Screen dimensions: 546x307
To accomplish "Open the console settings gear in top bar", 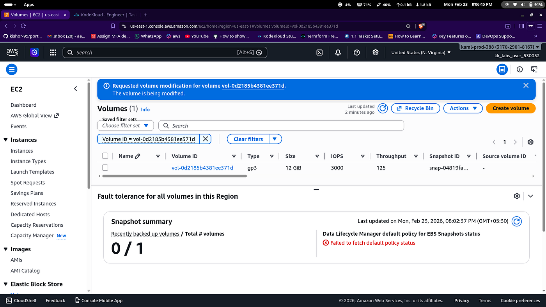I will pos(376,53).
